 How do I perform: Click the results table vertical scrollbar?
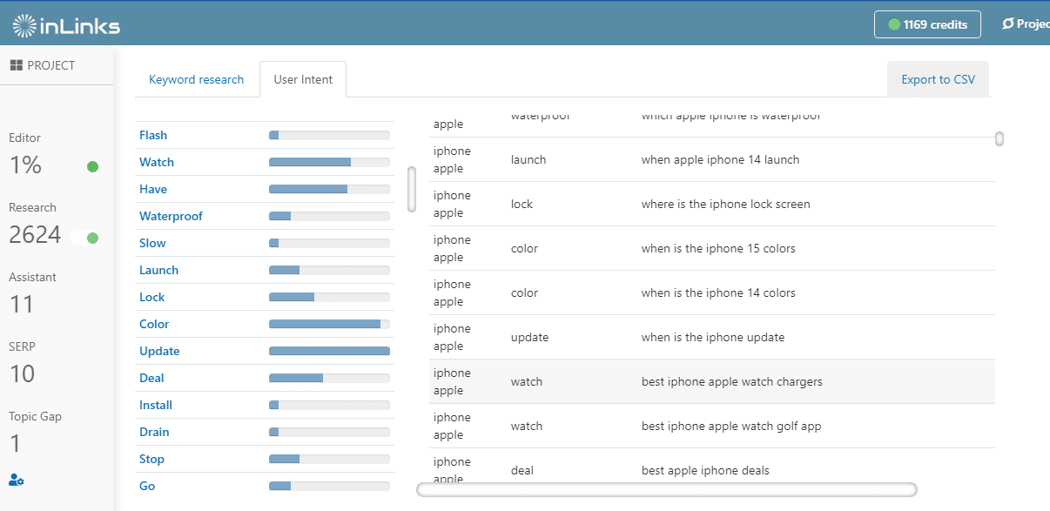(x=1000, y=138)
